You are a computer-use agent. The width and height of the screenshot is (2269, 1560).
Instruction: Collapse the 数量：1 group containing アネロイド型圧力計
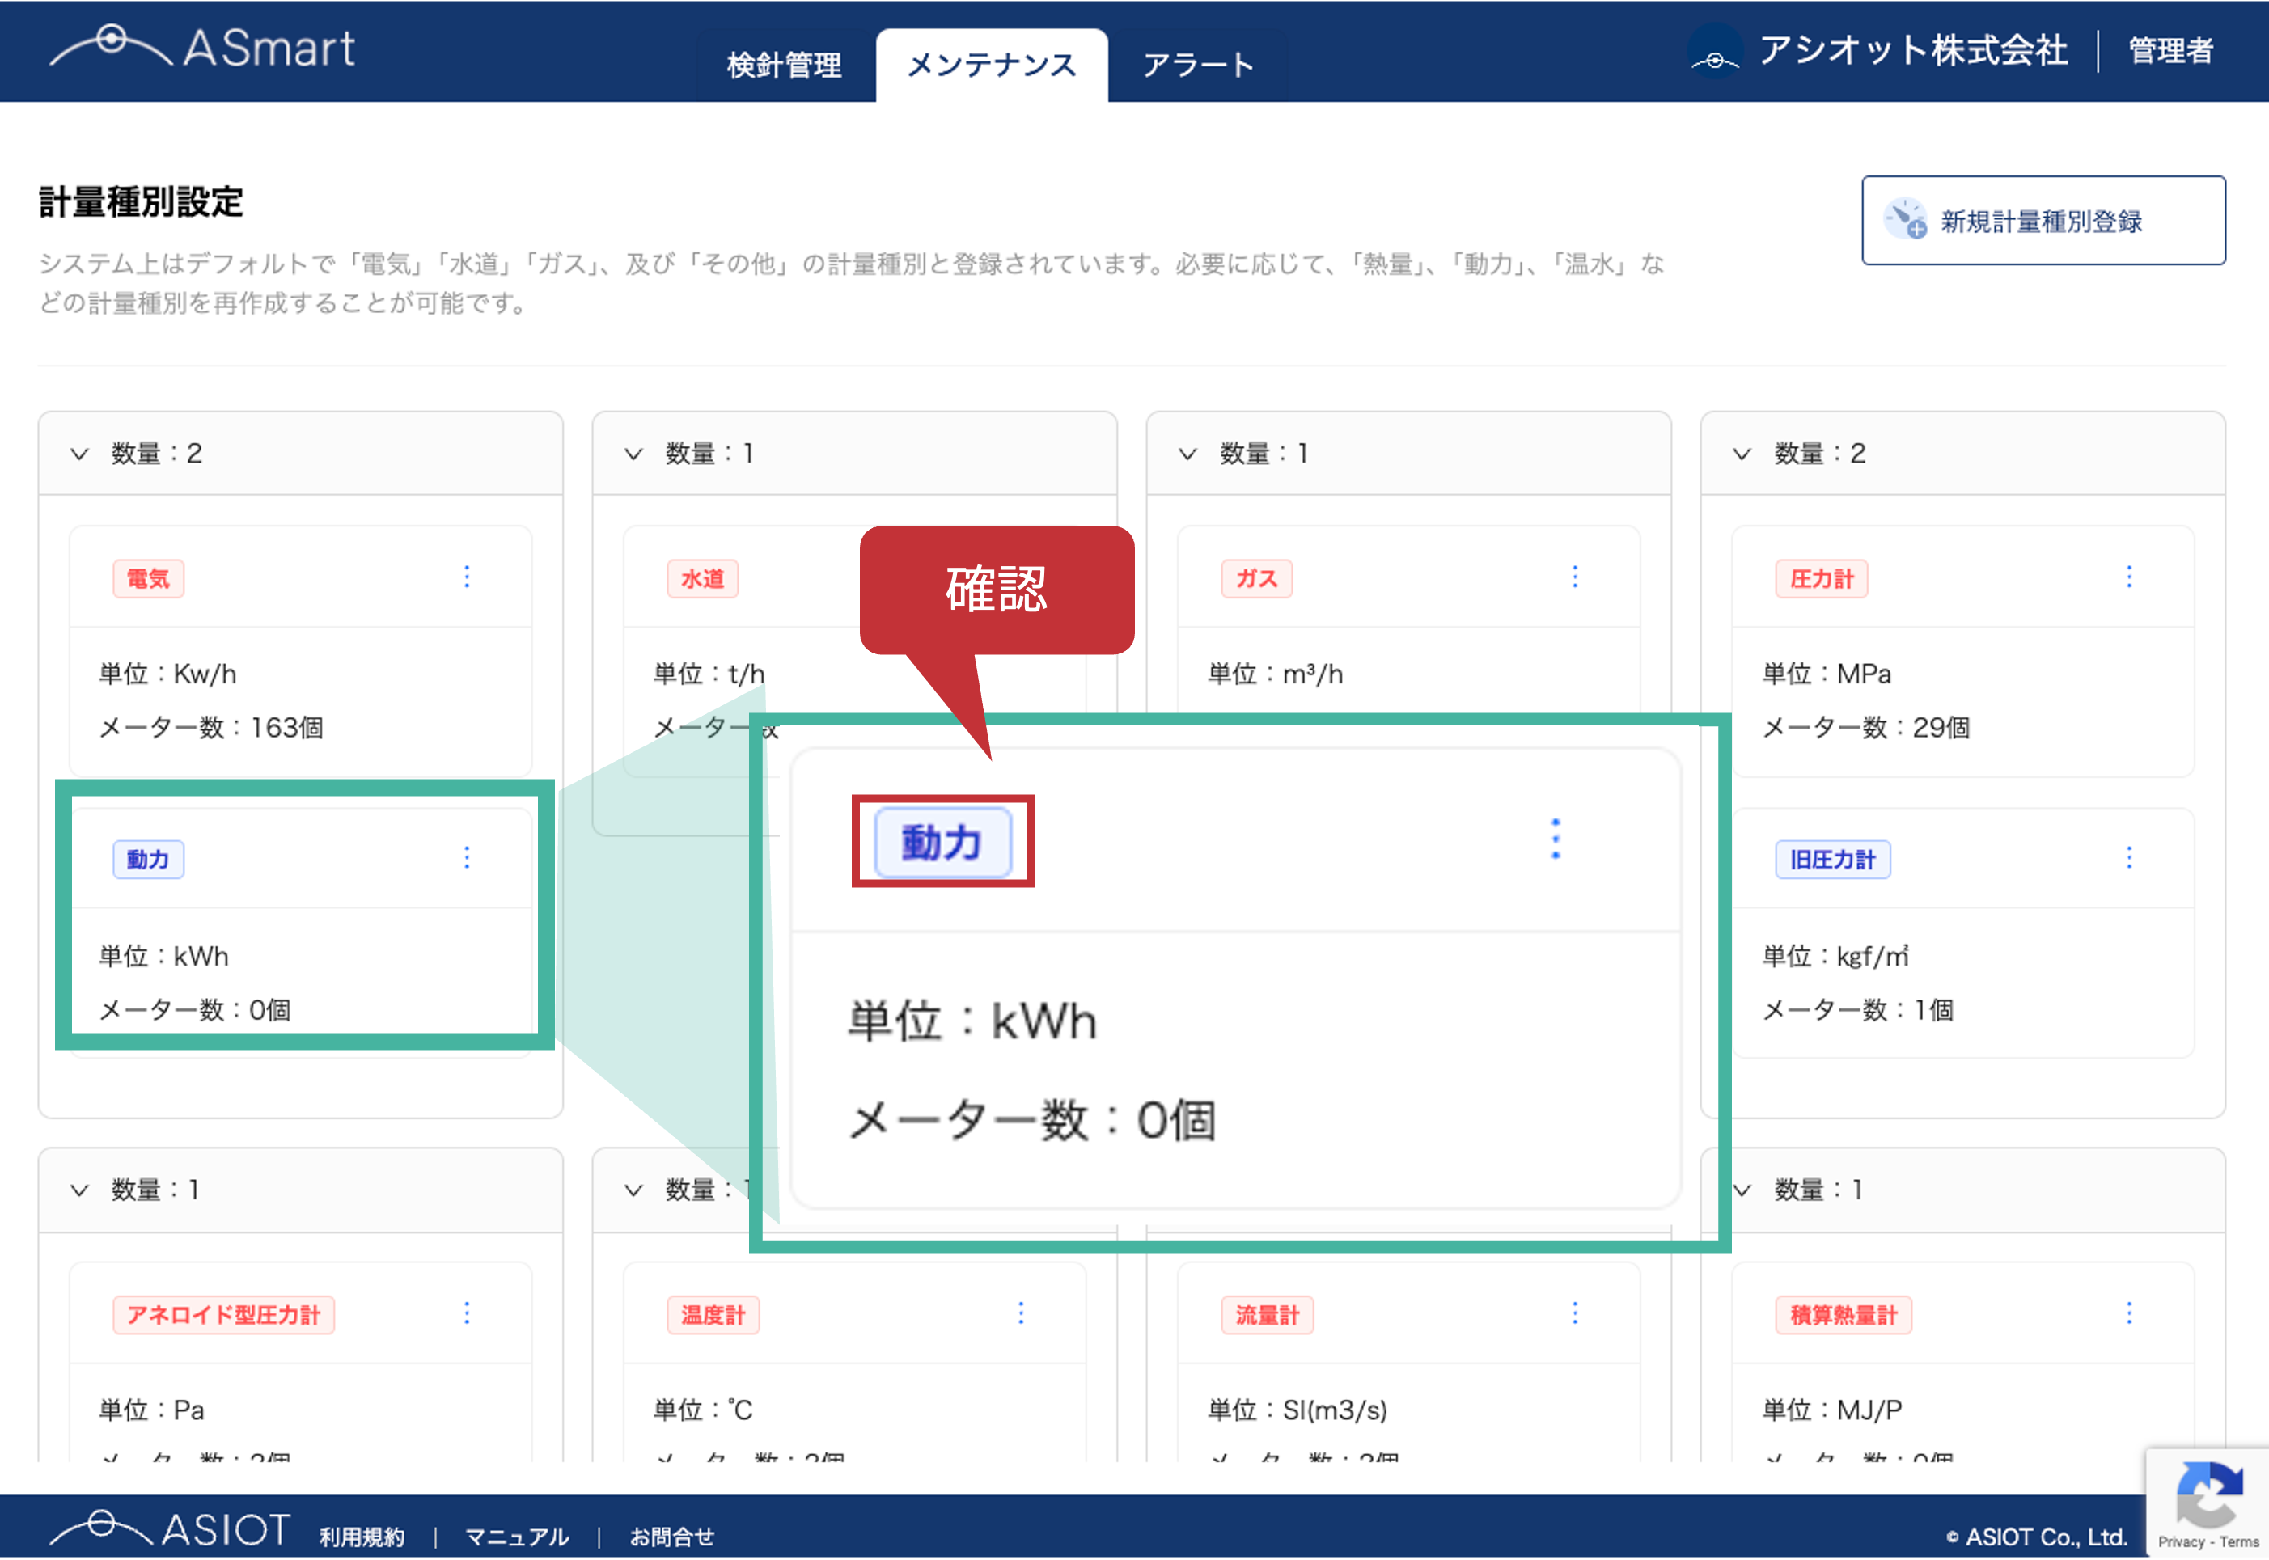[x=80, y=1190]
